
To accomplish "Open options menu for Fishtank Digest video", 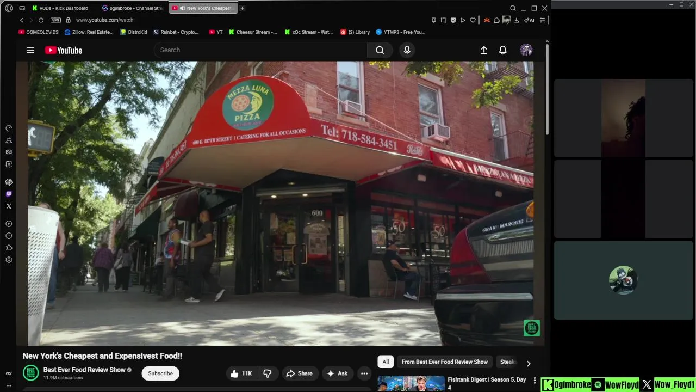I will tap(535, 381).
